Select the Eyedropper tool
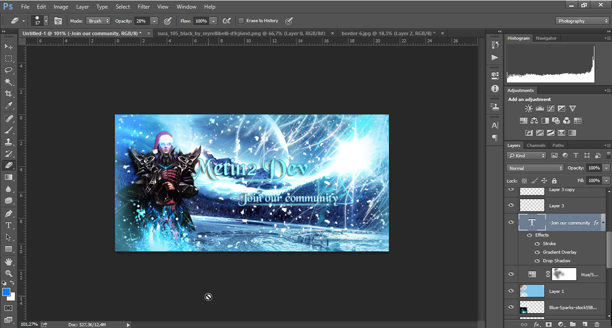 pyautogui.click(x=9, y=106)
